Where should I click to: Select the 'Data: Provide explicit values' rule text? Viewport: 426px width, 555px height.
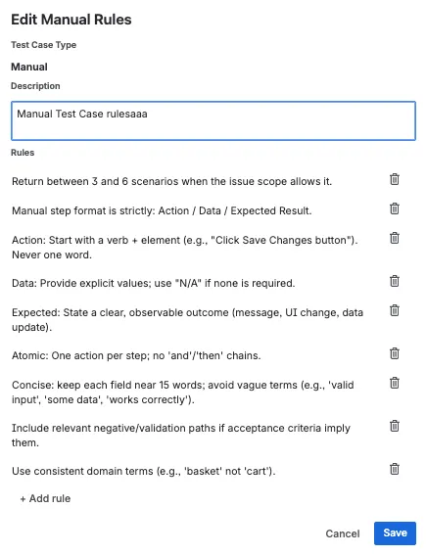154,284
